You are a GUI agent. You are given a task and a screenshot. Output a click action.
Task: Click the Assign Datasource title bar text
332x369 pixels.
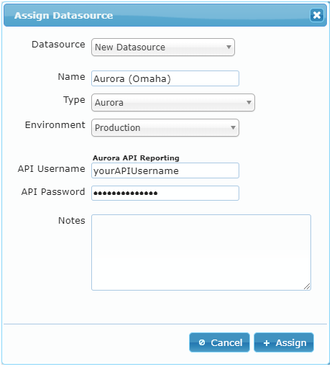pos(63,15)
